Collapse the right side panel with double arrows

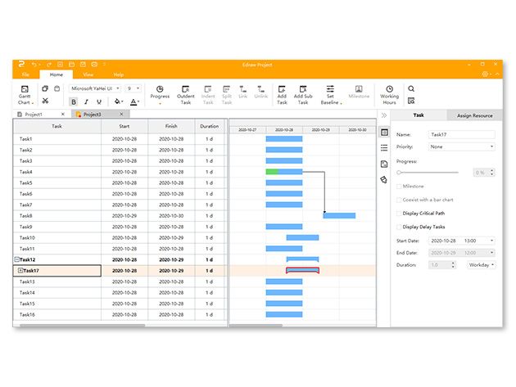point(384,115)
